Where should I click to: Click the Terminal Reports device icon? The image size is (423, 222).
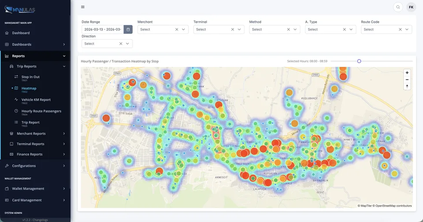11,144
